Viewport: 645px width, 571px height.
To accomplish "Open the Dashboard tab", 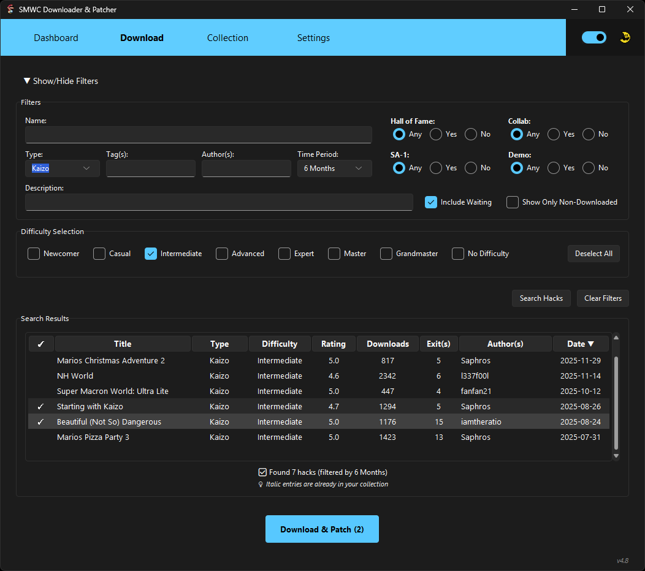I will coord(56,37).
